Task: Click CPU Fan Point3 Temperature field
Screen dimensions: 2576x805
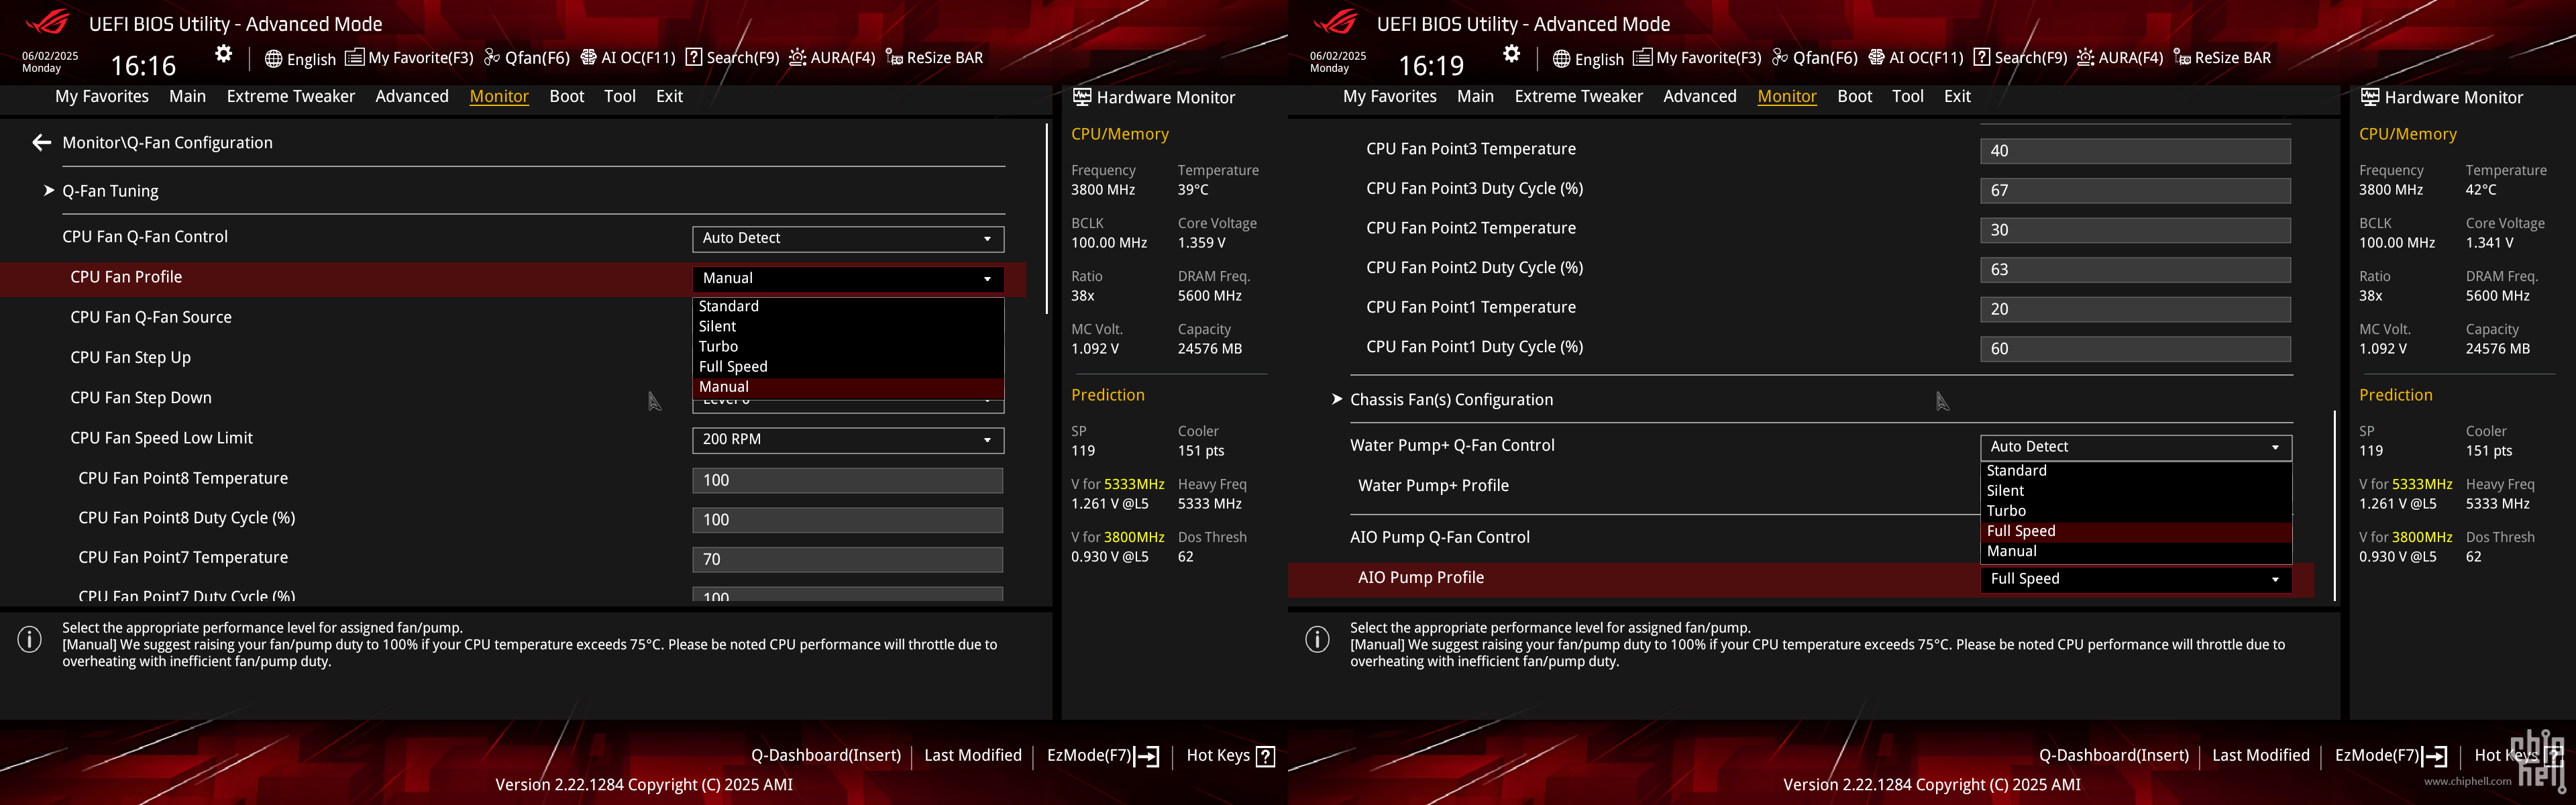Action: coord(2136,151)
